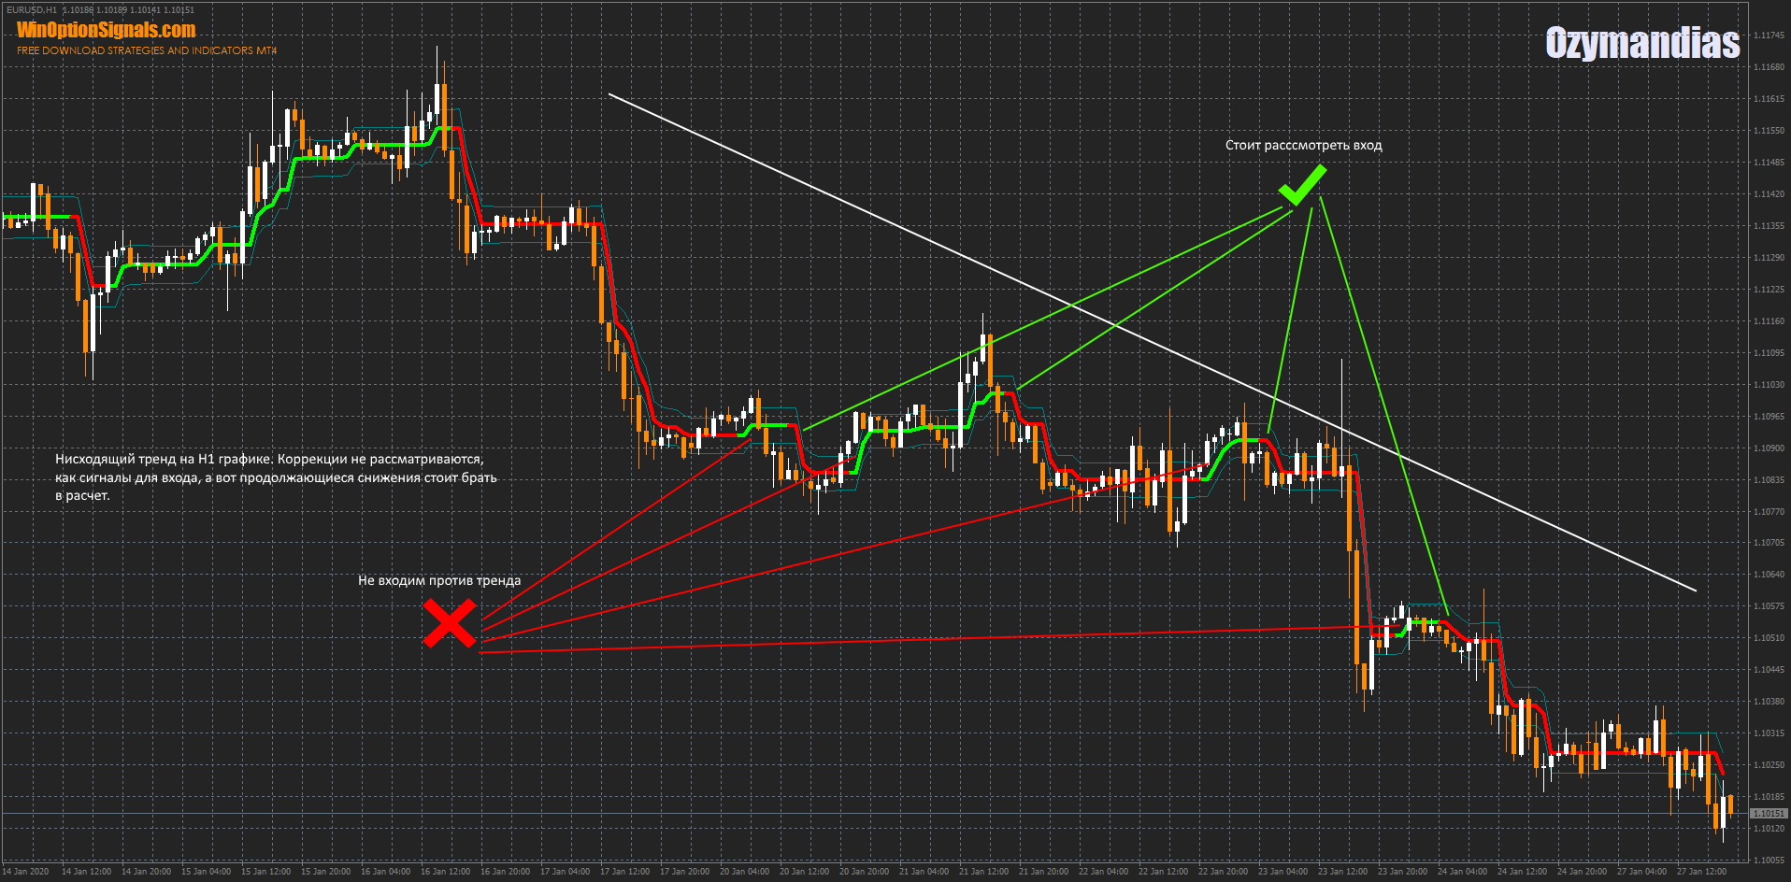The image size is (1791, 882).
Task: Click the '17 Jan 12:00' time axis label
Action: click(624, 872)
